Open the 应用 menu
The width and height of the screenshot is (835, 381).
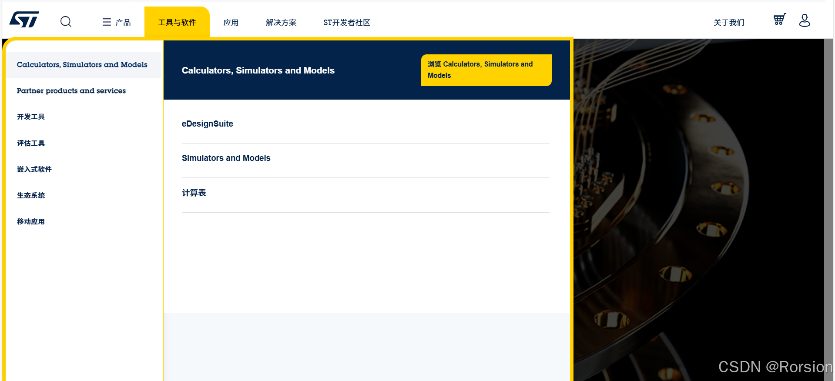[231, 23]
